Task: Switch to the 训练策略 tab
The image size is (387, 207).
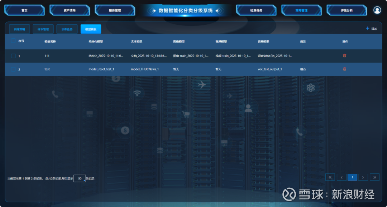Action: (x=19, y=29)
